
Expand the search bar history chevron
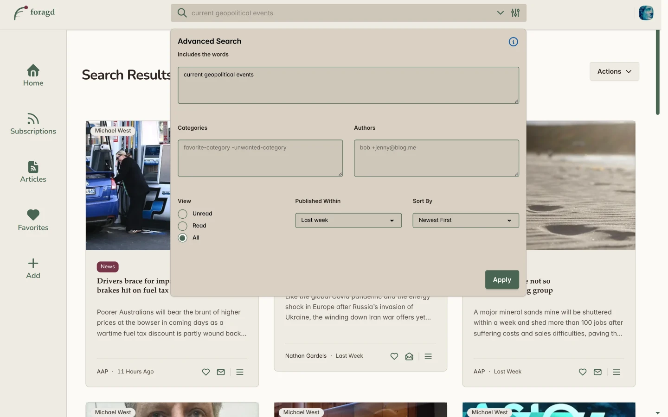coord(501,13)
